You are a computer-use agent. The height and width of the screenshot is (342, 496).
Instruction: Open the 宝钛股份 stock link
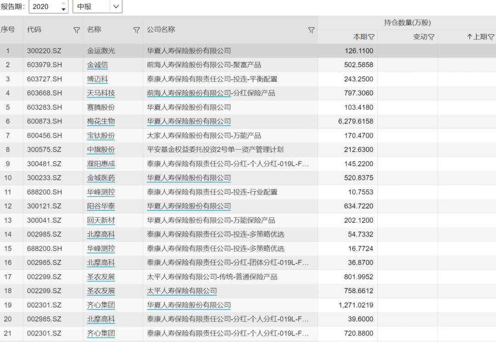pyautogui.click(x=101, y=136)
